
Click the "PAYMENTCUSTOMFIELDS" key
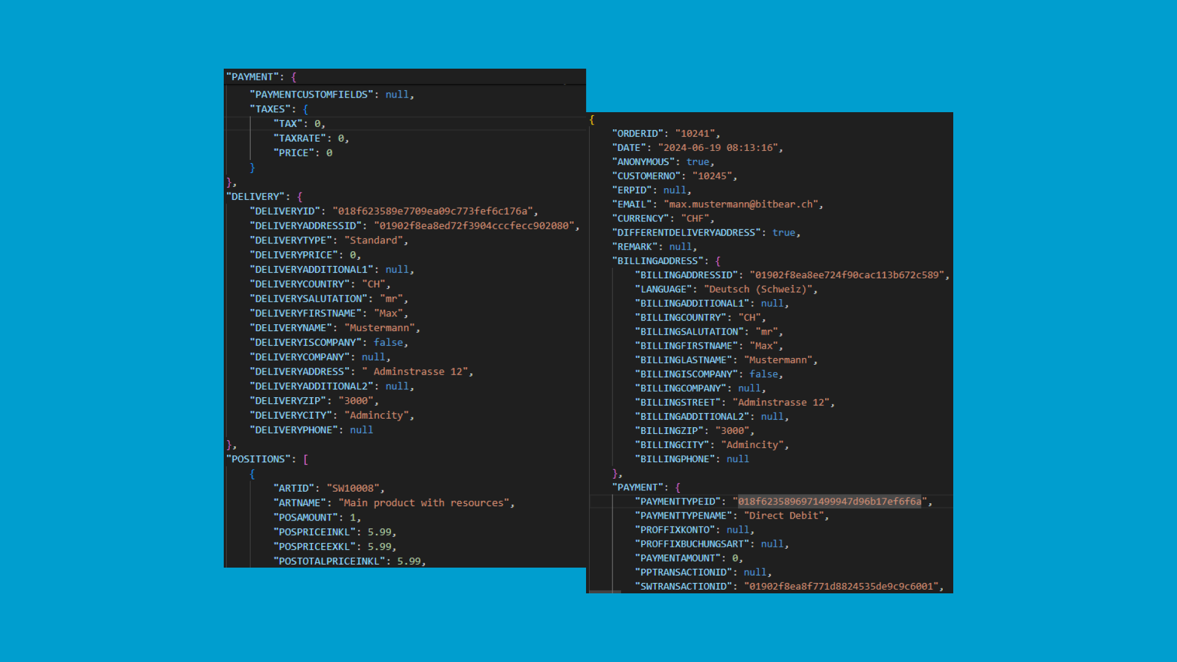(x=311, y=94)
